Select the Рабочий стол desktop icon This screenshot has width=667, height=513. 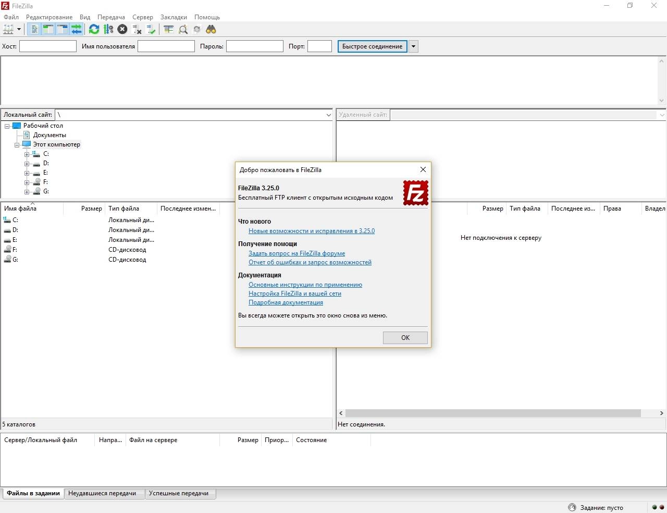(x=17, y=126)
